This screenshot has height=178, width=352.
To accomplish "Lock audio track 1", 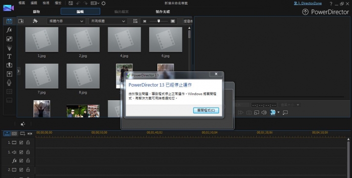I will click(x=28, y=152).
